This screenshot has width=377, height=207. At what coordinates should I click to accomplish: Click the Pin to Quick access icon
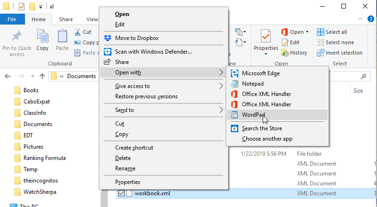pos(17,37)
